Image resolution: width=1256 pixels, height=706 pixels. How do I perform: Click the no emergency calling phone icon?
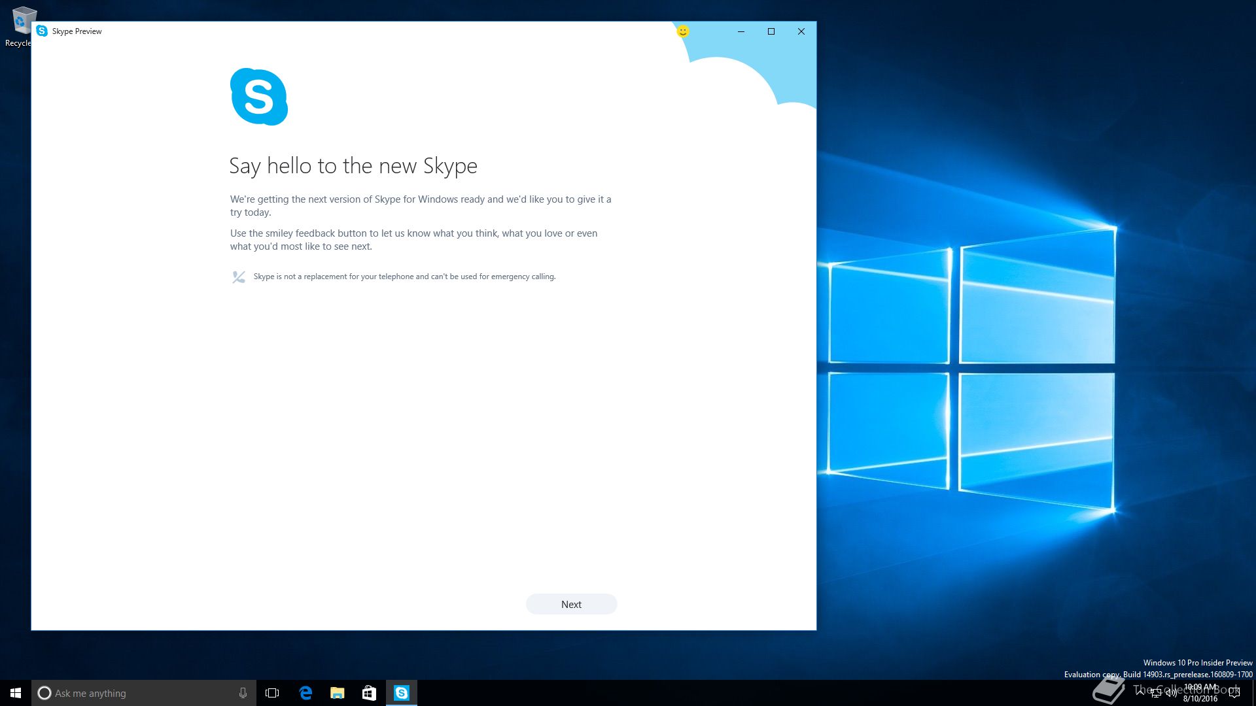coord(239,277)
